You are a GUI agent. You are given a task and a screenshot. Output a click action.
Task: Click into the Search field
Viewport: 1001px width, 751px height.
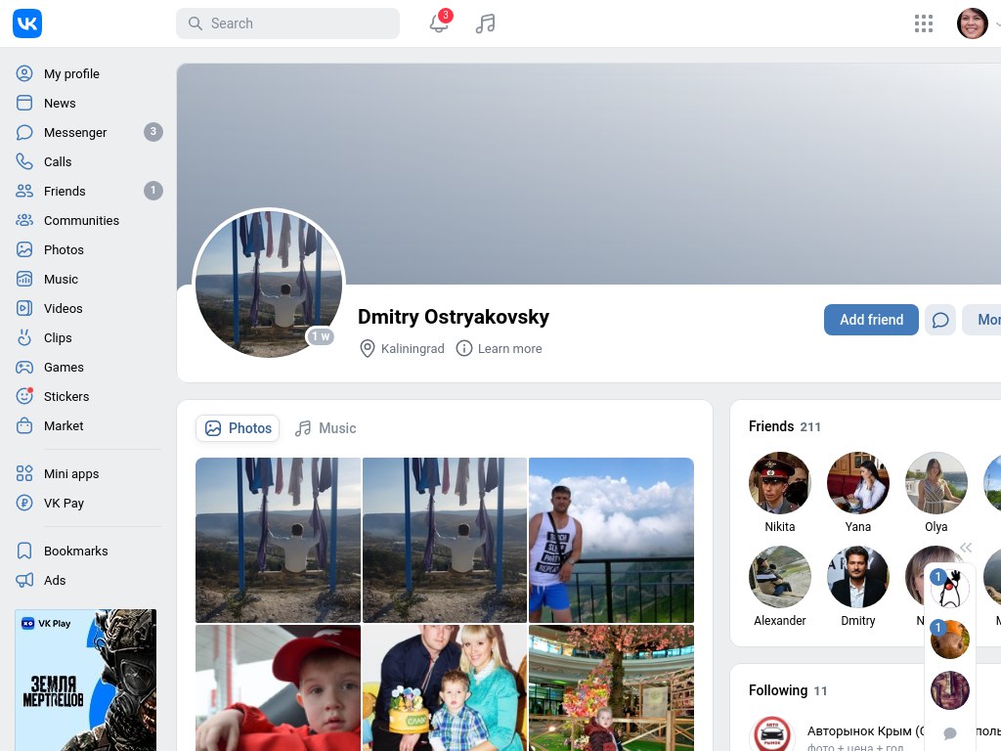pos(287,23)
